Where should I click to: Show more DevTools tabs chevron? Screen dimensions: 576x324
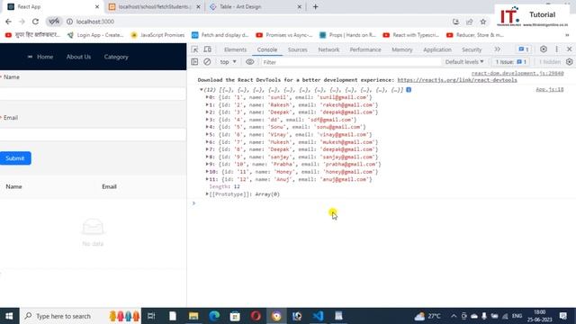497,49
